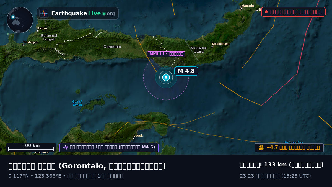Screen dimensions: 332x187
Task: Click the red alert badge at top right
Action: pyautogui.click(x=293, y=12)
